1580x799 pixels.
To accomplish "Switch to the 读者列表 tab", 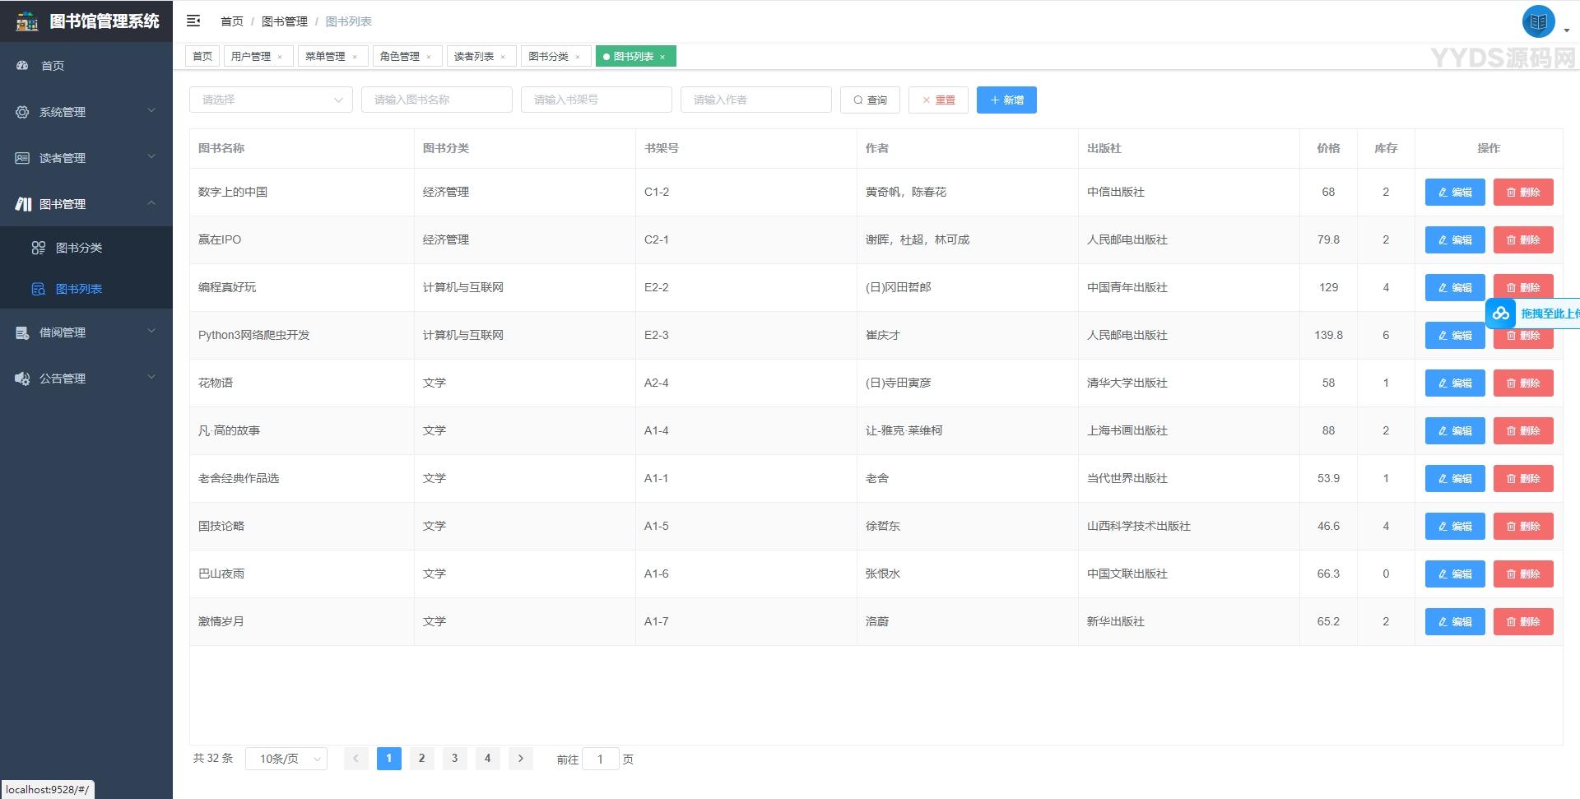I will (474, 56).
